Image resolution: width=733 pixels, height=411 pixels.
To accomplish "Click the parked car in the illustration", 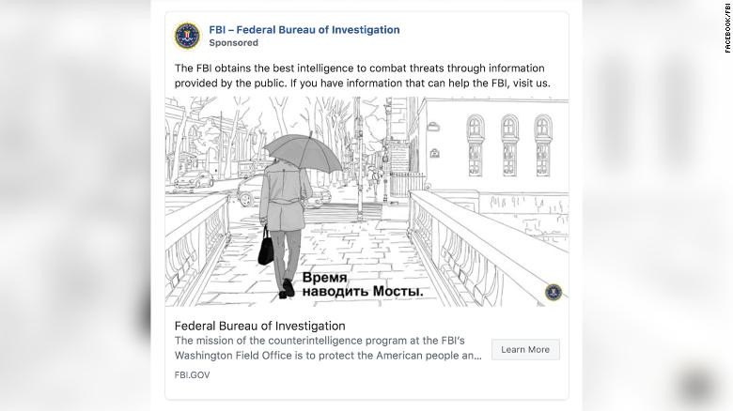I will [193, 178].
